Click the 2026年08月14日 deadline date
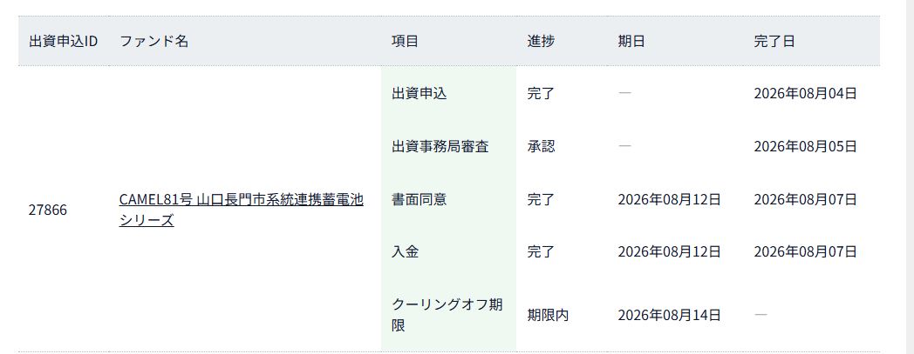This screenshot has height=354, width=914. pos(669,315)
